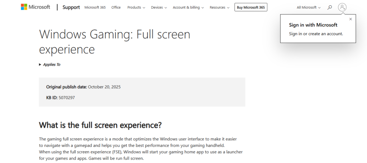
Task: Click the KB ID '5070297' value
Action: tap(67, 98)
